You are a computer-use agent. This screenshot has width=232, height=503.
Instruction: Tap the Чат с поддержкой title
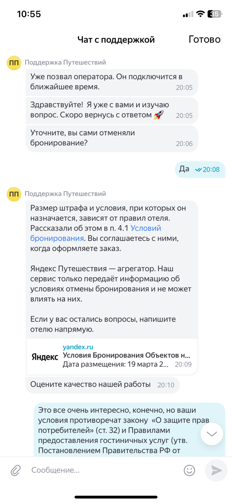(x=116, y=40)
